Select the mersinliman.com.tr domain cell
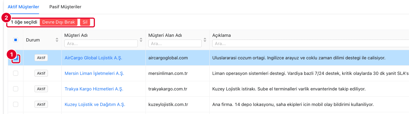Viewport: 409px width, 114px height. [x=168, y=73]
